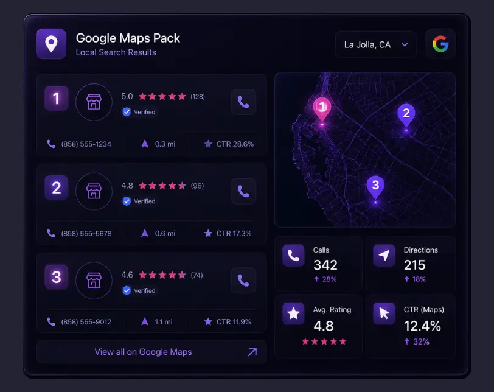
Task: Click the rank 1 badge on the first listing
Action: click(57, 99)
